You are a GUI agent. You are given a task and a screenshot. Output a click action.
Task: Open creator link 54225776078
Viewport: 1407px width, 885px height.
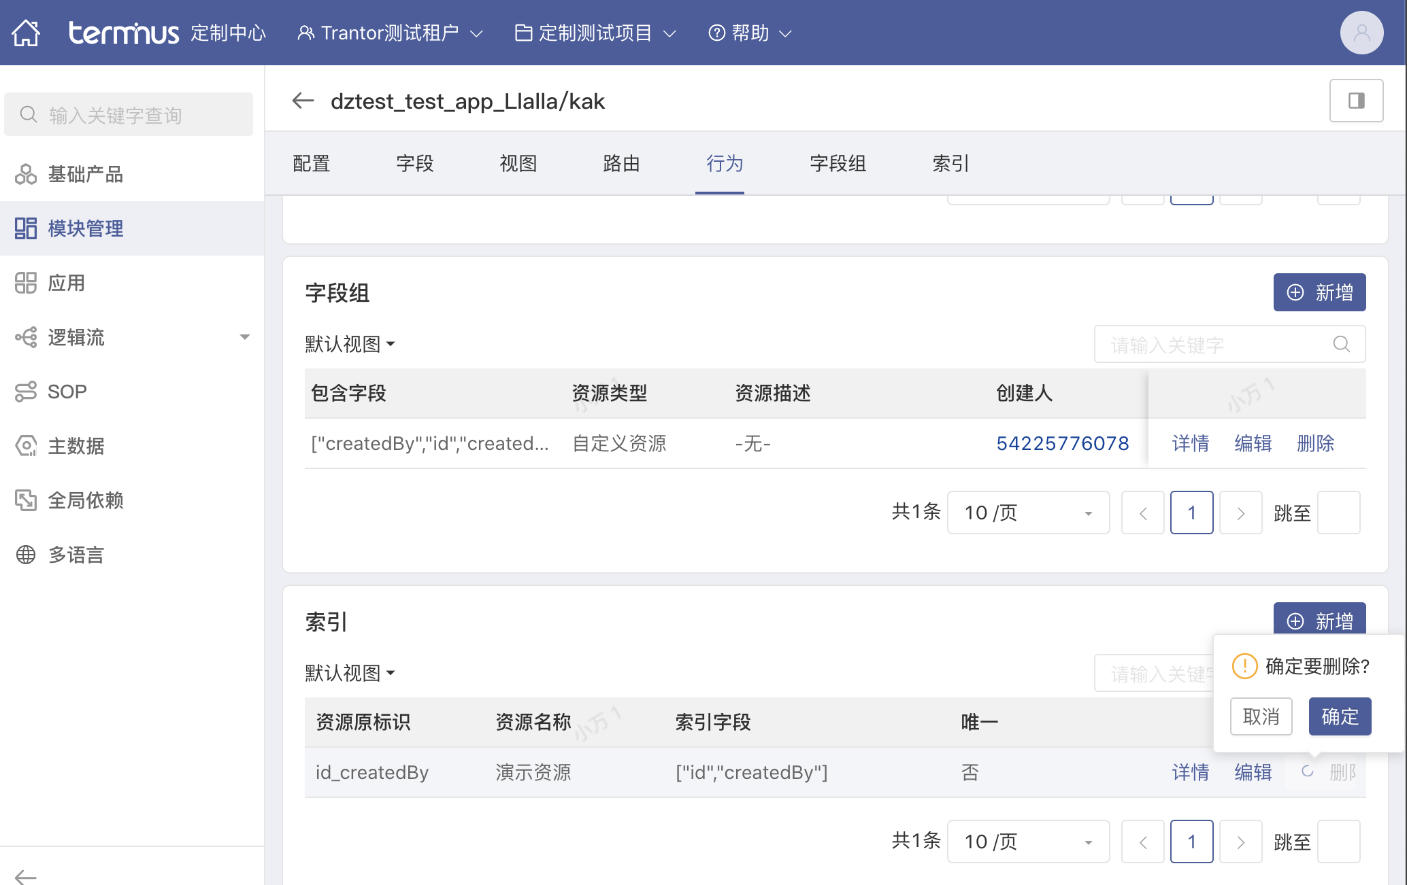coord(1063,443)
